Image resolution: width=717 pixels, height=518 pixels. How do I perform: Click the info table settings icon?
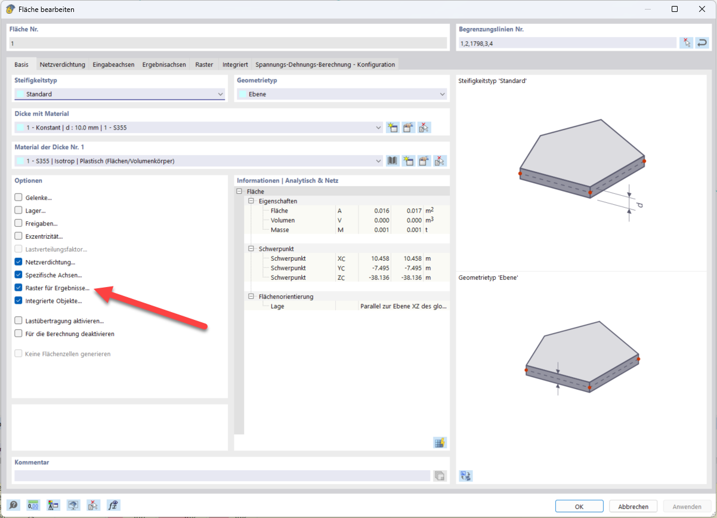point(440,443)
